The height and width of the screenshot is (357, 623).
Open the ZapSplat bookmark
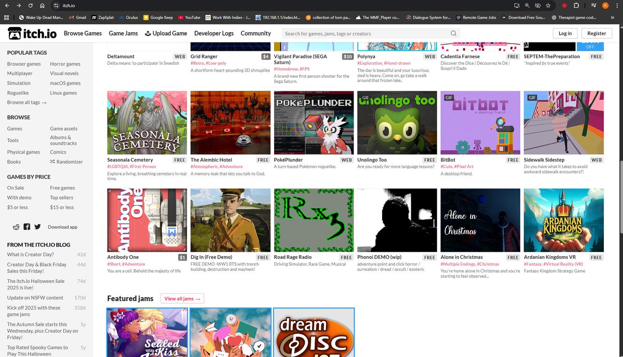click(x=103, y=17)
